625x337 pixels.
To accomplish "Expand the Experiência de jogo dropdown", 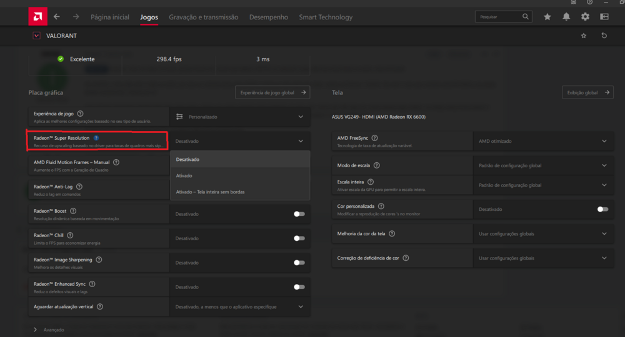I will pos(239,117).
